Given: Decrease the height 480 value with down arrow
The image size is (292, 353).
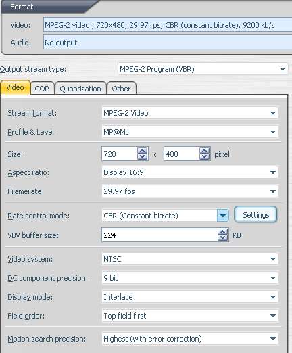Looking at the screenshot, I should [205, 156].
